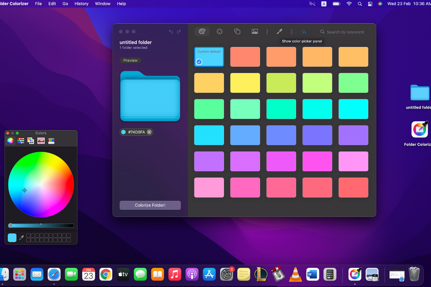Image resolution: width=431 pixels, height=287 pixels.
Task: Select the color palette tab icon
Action: pos(202,32)
